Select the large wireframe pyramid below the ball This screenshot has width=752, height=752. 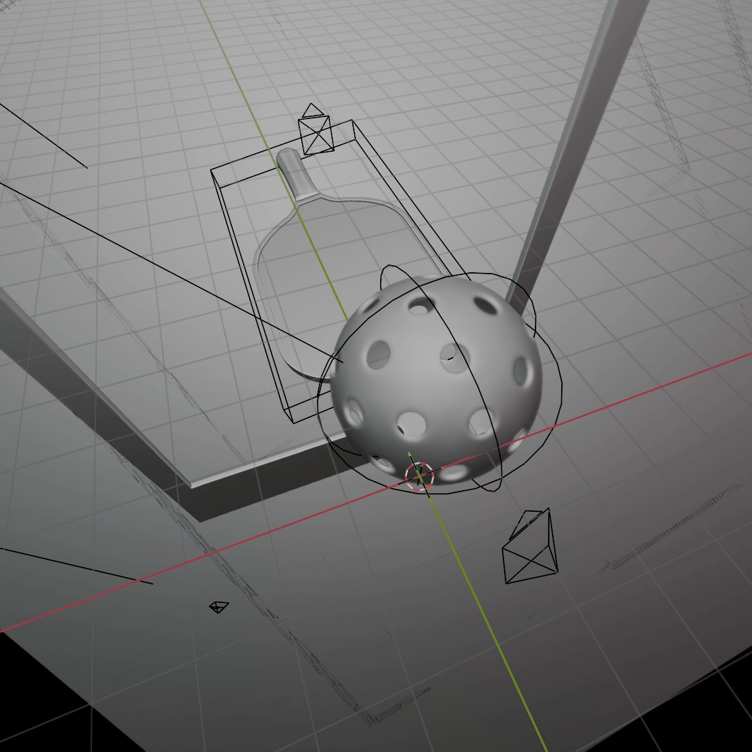(x=530, y=547)
